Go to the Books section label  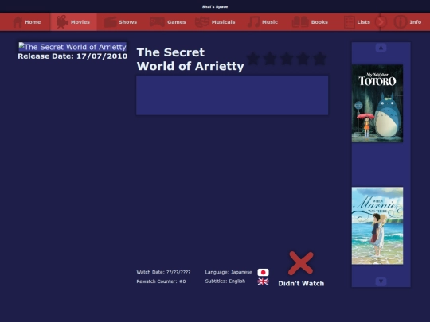coord(319,22)
